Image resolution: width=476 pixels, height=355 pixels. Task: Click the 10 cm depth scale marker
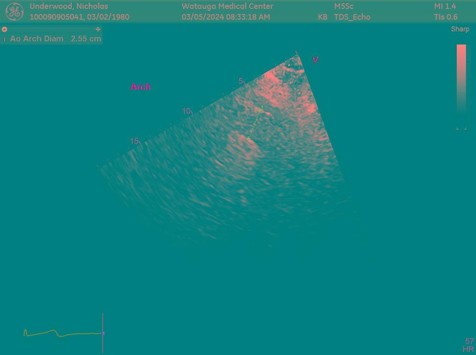(186, 111)
